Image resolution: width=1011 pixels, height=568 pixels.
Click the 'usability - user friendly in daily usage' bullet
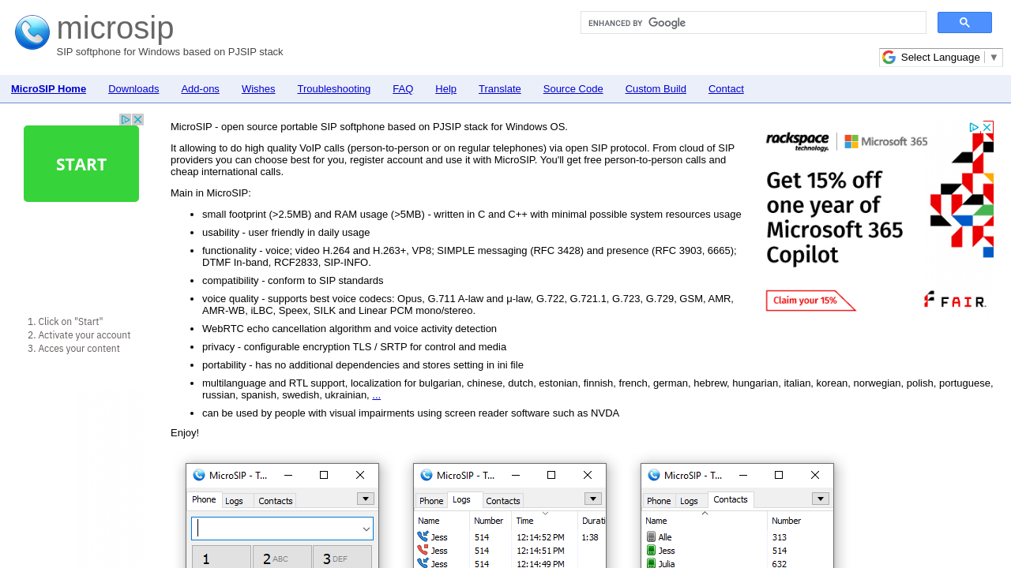[286, 233]
